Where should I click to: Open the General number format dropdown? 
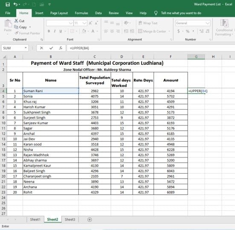[208, 23]
